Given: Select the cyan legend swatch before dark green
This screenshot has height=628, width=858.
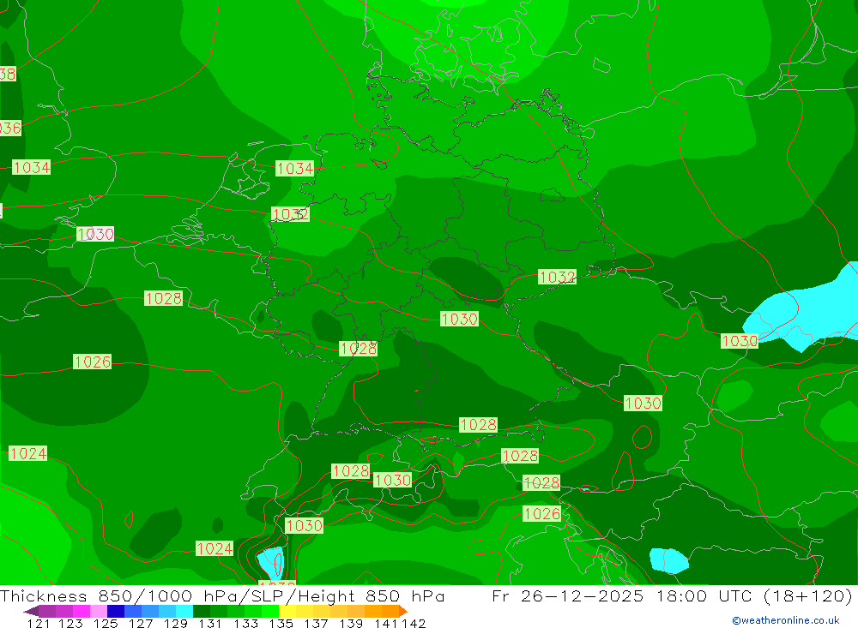Looking at the screenshot, I should pyautogui.click(x=184, y=611).
